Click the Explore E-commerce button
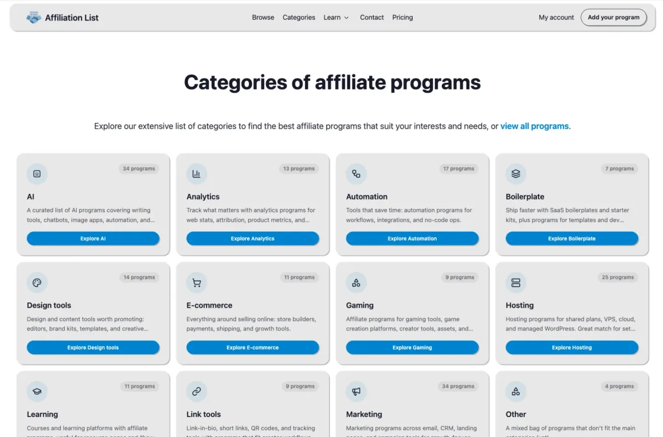The image size is (663, 437). tap(253, 348)
